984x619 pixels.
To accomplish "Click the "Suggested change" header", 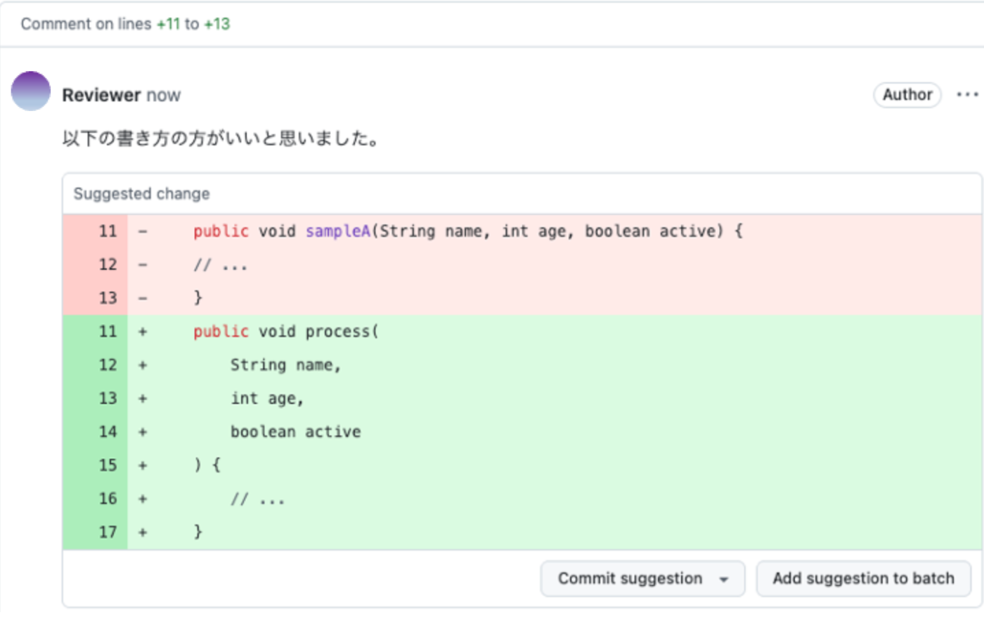I will click(141, 194).
